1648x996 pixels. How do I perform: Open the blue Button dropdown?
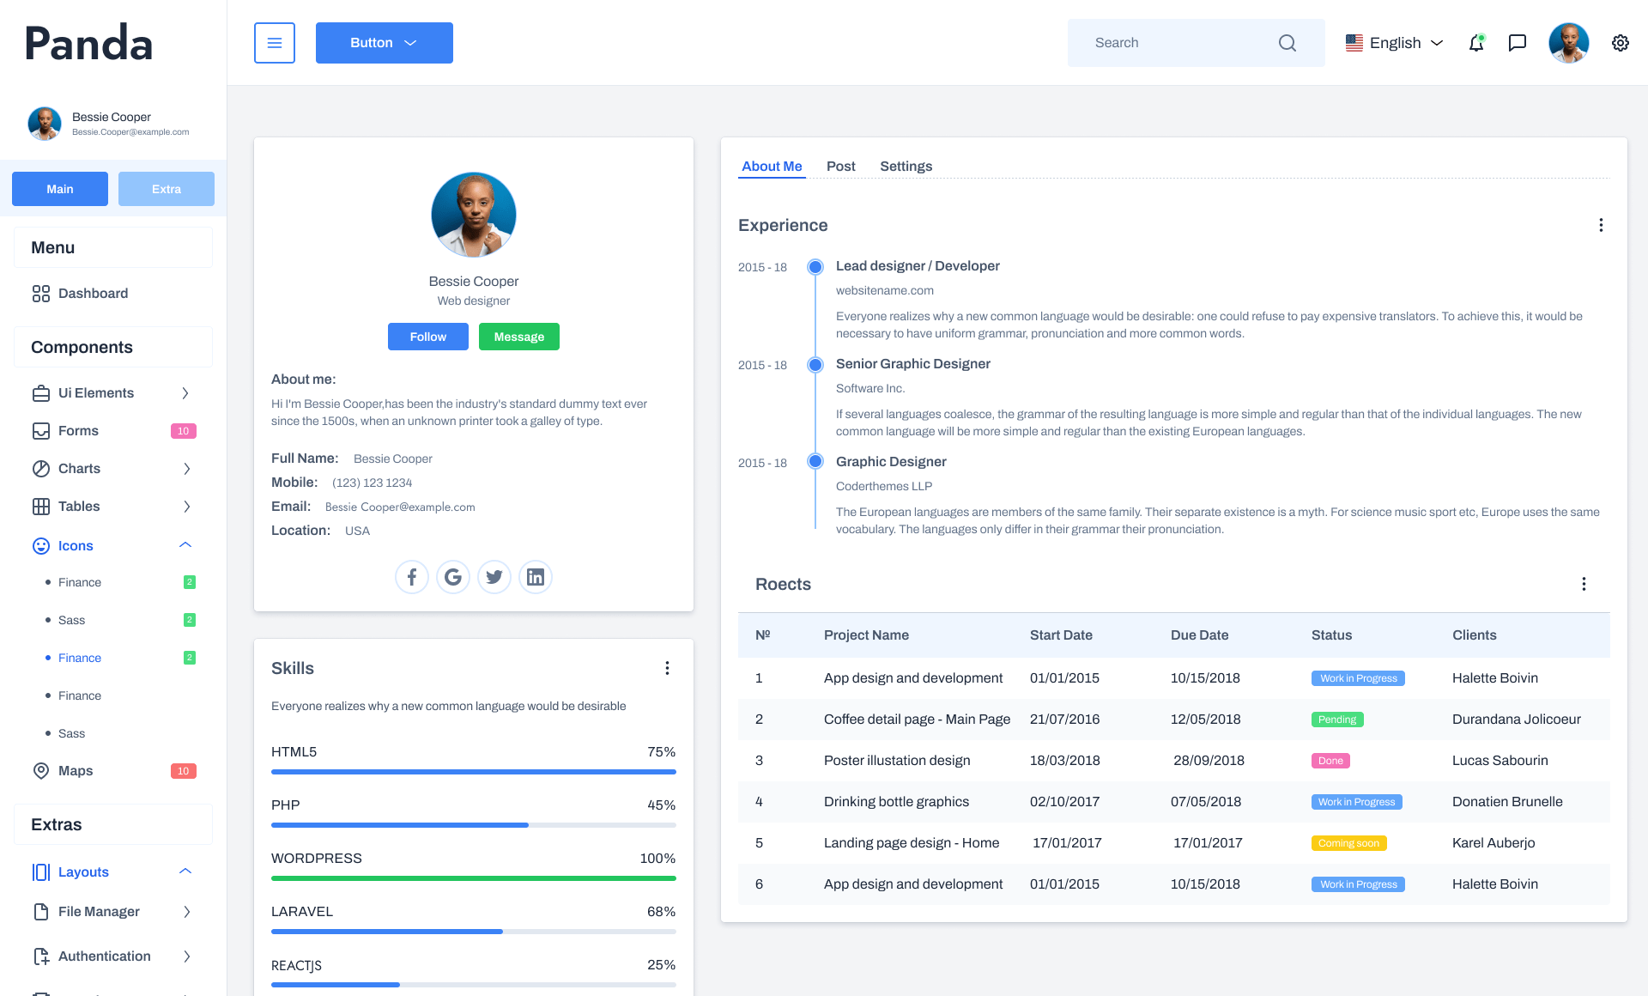tap(384, 43)
